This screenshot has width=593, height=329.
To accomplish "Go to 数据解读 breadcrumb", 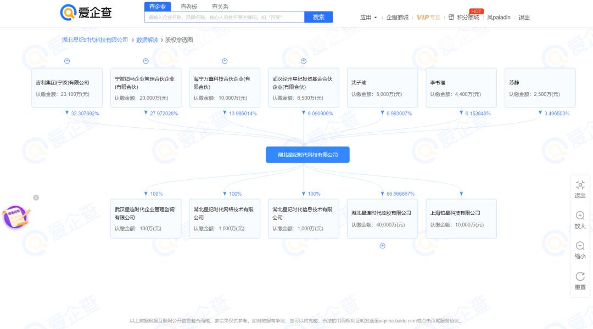I will (147, 39).
